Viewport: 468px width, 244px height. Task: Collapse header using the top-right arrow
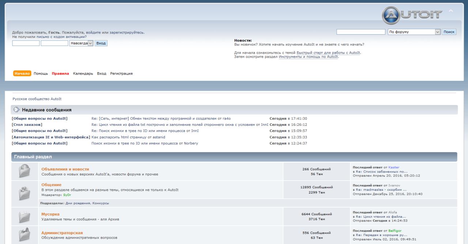[x=451, y=10]
